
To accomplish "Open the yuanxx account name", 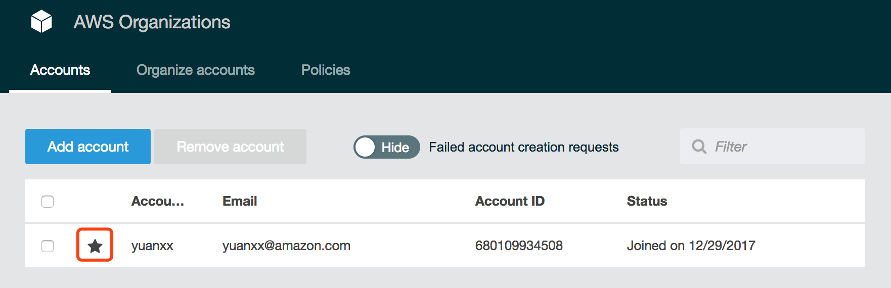I will 152,246.
